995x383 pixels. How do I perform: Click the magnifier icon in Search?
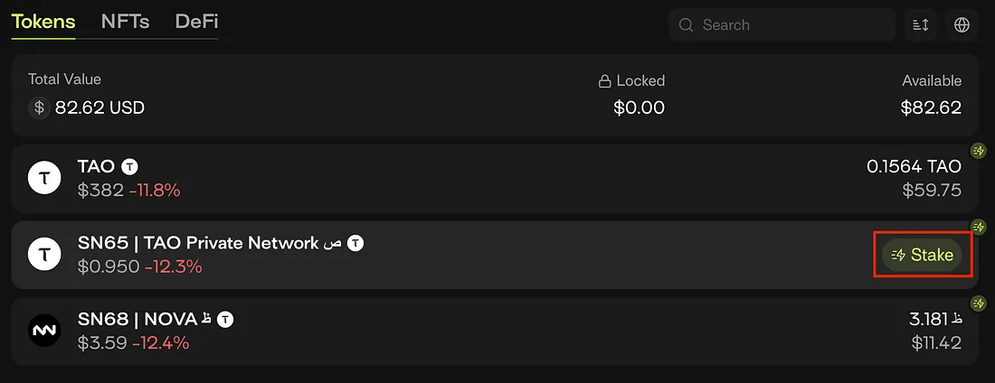(687, 25)
